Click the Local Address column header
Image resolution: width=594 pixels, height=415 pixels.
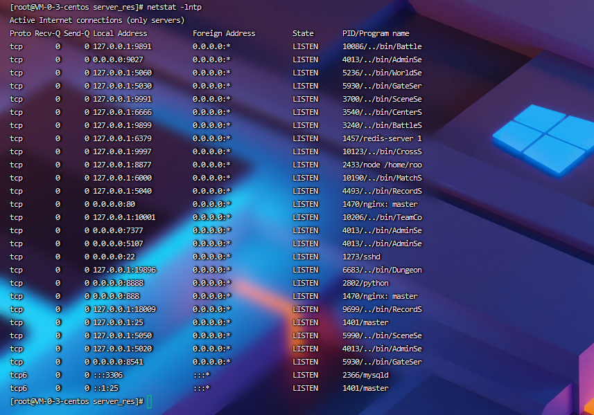[x=120, y=33]
